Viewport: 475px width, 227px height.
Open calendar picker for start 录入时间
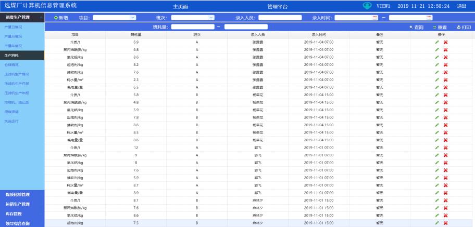point(374,18)
